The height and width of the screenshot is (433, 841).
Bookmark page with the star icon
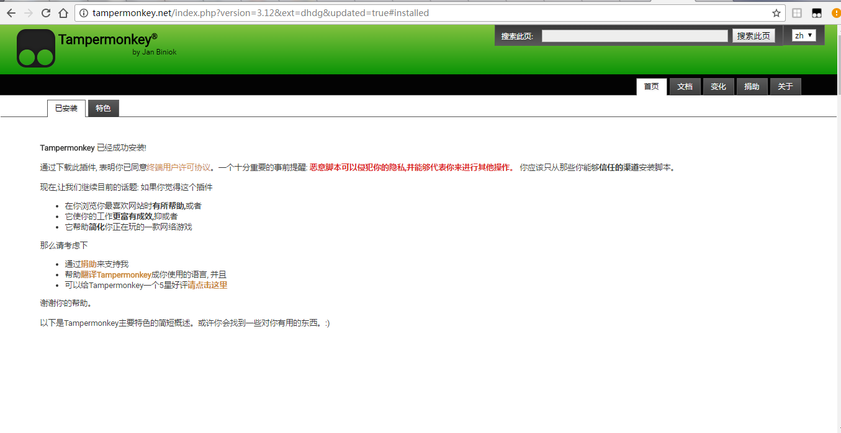(x=776, y=13)
